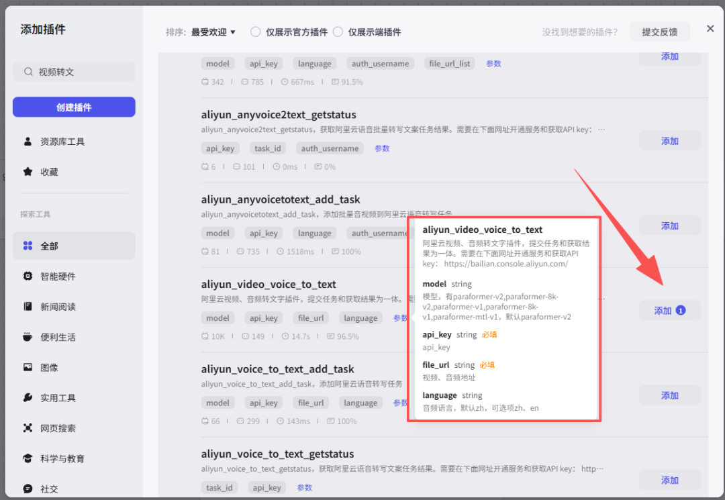Screen dimensions: 725x500
Task: Click the 社交 chat bubble icon
Action: click(28, 489)
